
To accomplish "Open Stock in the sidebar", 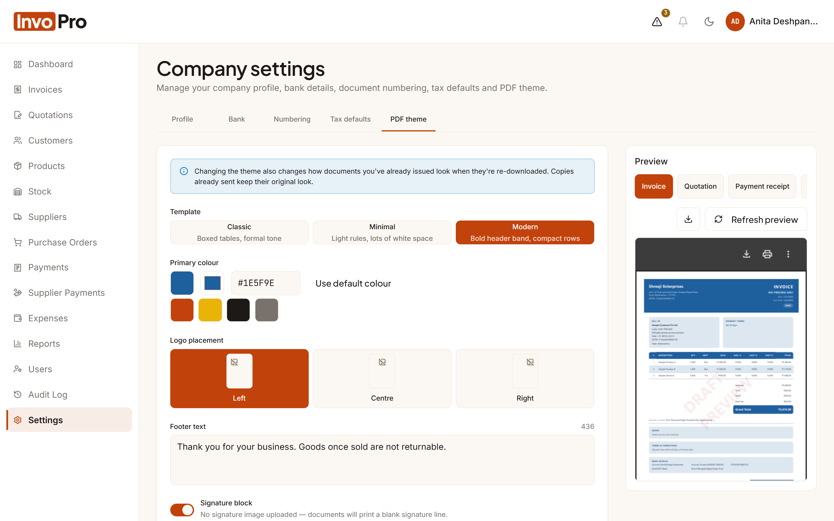I will click(69, 192).
